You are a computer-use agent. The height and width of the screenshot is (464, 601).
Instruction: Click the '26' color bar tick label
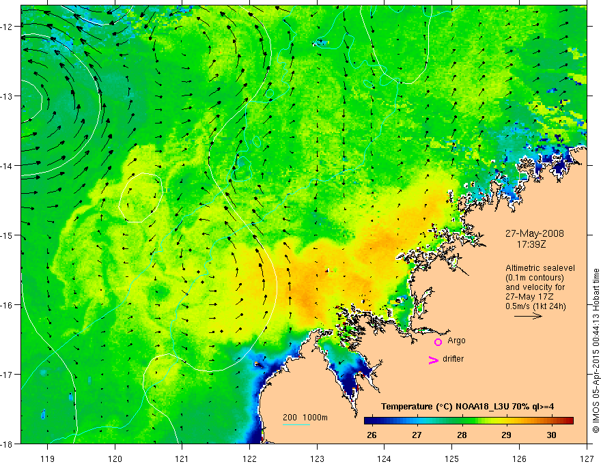372,435
